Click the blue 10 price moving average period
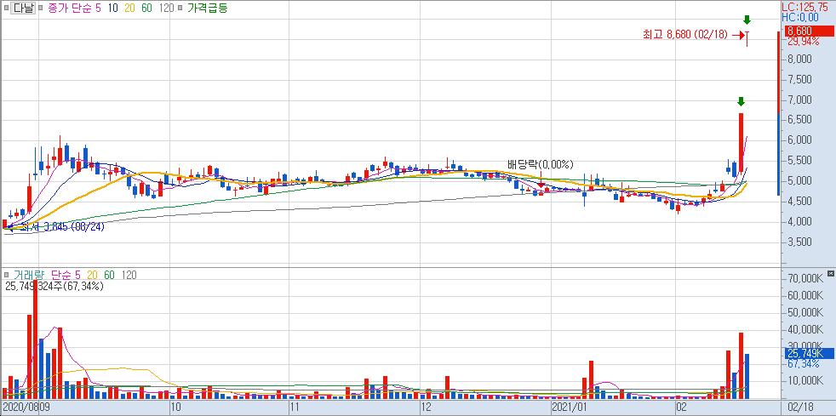This screenshot has width=836, height=416. 113,8
